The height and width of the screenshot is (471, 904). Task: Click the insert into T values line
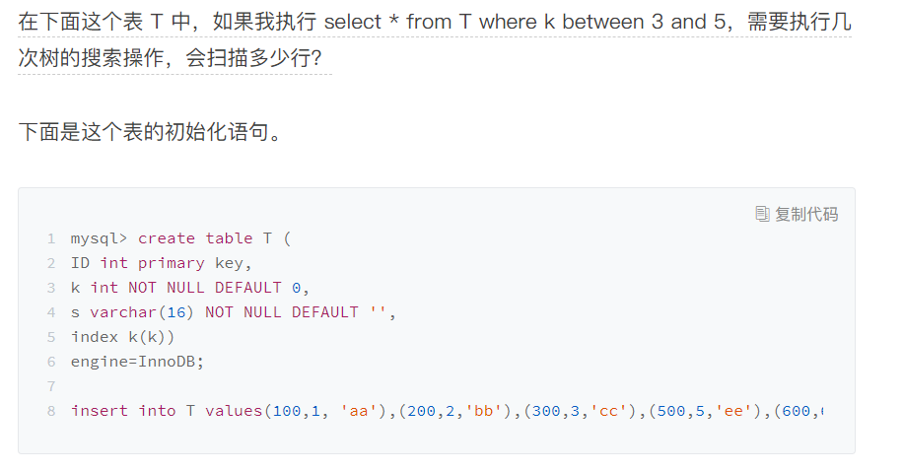tap(448, 411)
